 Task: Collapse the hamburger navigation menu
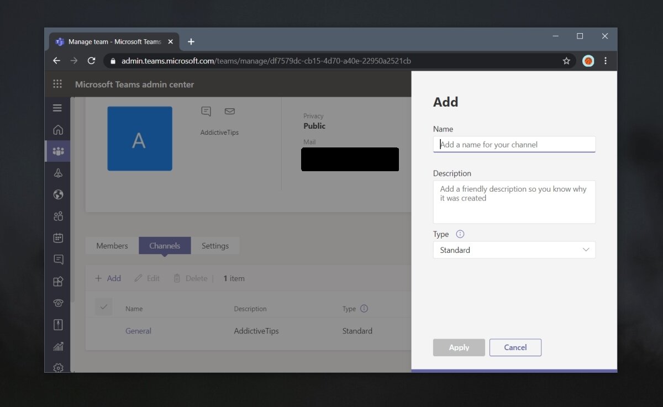[x=57, y=108]
